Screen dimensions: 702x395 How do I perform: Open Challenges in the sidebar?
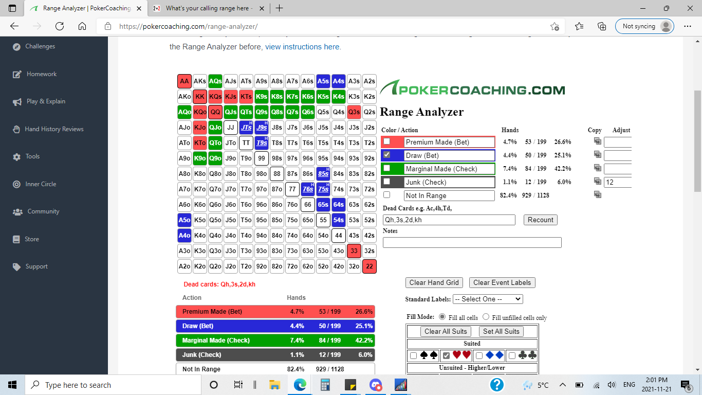[40, 46]
